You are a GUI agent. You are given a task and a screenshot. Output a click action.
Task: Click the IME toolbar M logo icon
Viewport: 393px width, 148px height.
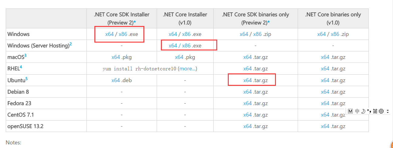pos(350,111)
